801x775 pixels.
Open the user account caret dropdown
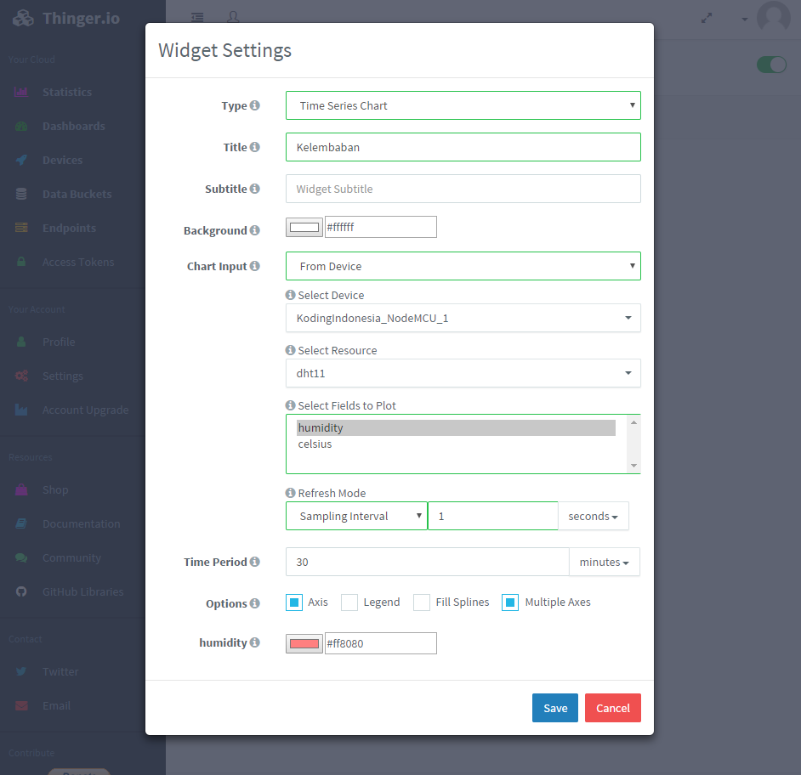(x=745, y=20)
